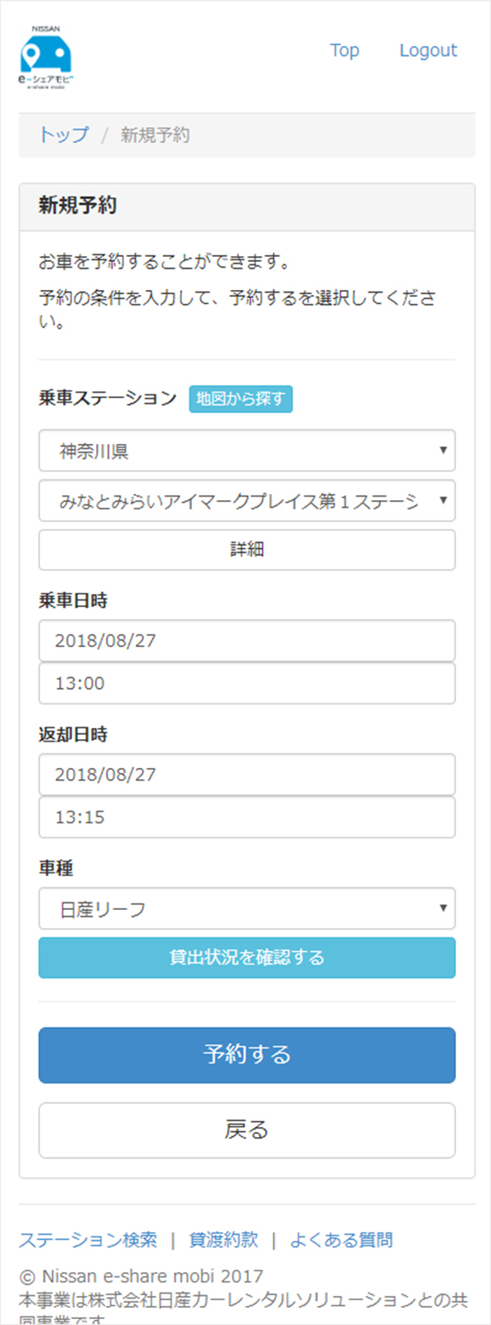Open ステーション検索 footer link
491x1325 pixels.
click(88, 1240)
